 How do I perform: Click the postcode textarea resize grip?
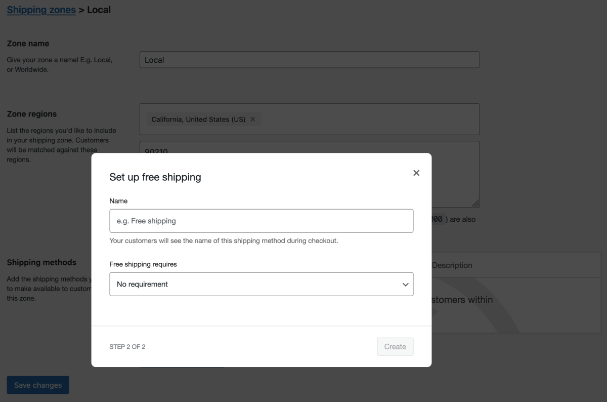(475, 204)
